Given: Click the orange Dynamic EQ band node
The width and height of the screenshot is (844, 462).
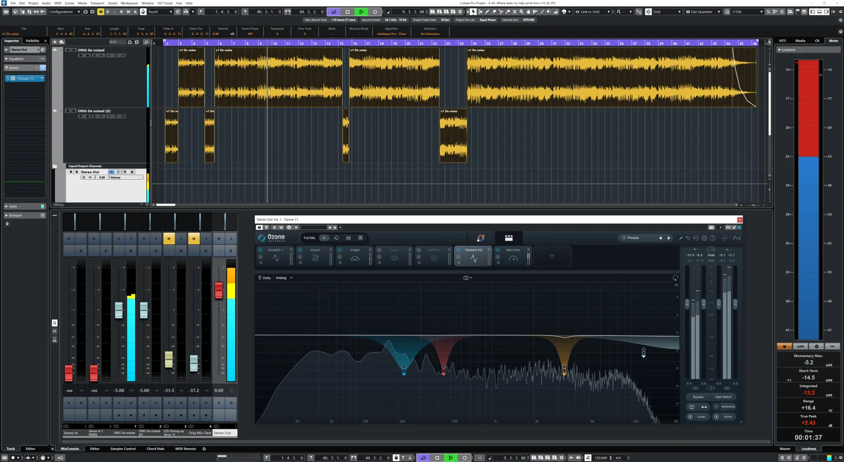Looking at the screenshot, I should [564, 370].
